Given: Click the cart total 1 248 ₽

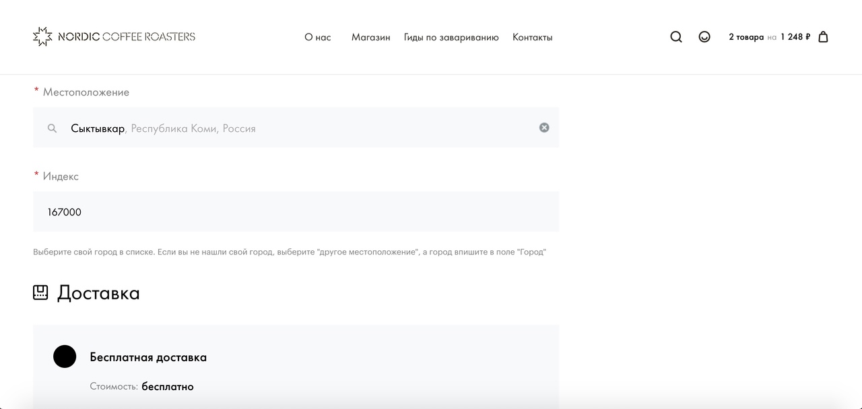Looking at the screenshot, I should pyautogui.click(x=795, y=37).
